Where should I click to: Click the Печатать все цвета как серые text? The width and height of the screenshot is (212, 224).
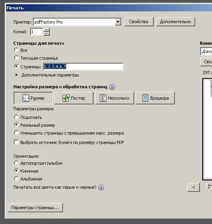point(55,187)
